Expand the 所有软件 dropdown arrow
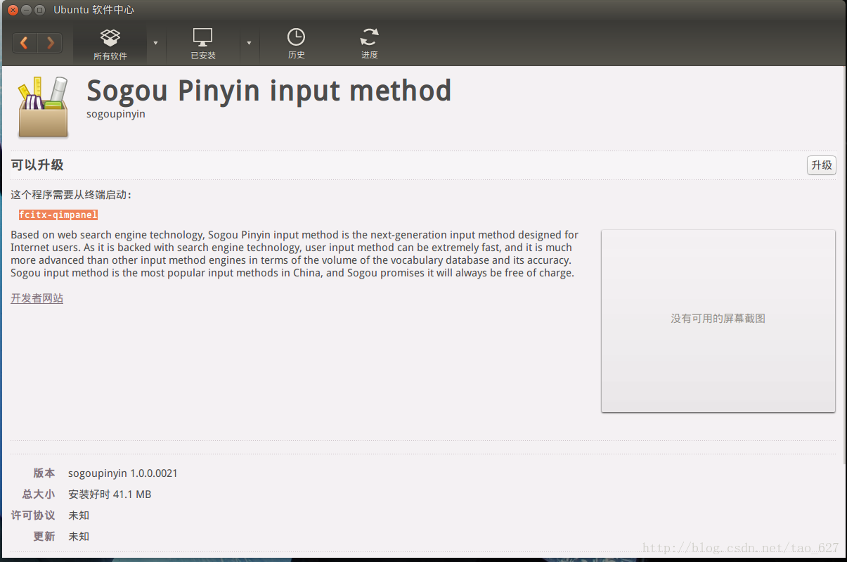The width and height of the screenshot is (847, 562). 155,43
